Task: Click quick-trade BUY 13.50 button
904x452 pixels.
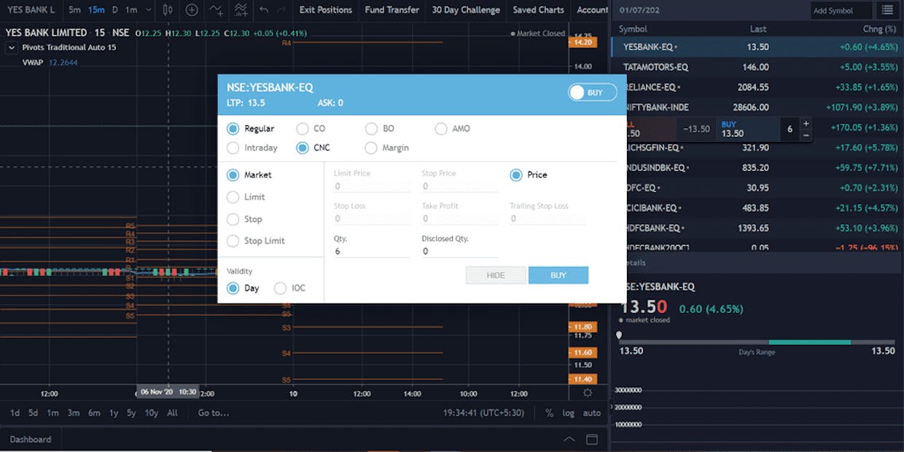Action: (747, 130)
